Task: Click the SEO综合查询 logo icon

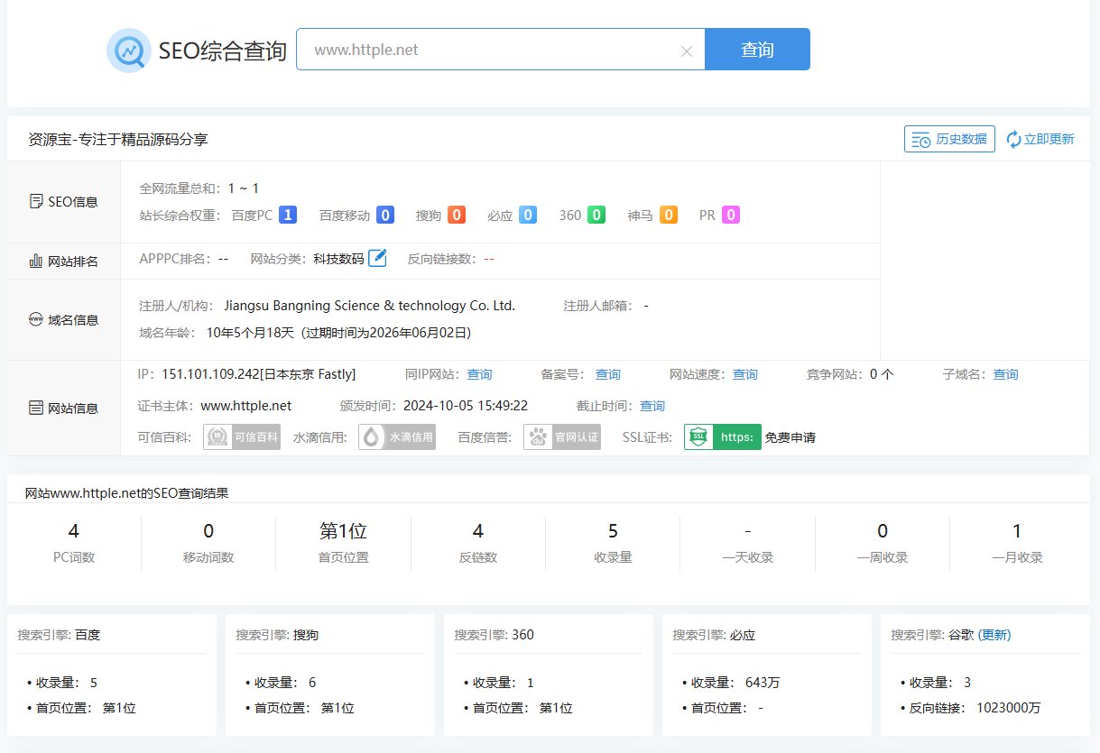Action: (x=127, y=50)
